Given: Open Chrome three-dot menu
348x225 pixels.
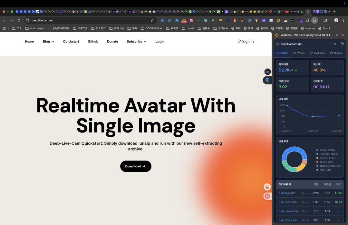Looking at the screenshot, I should (x=343, y=20).
